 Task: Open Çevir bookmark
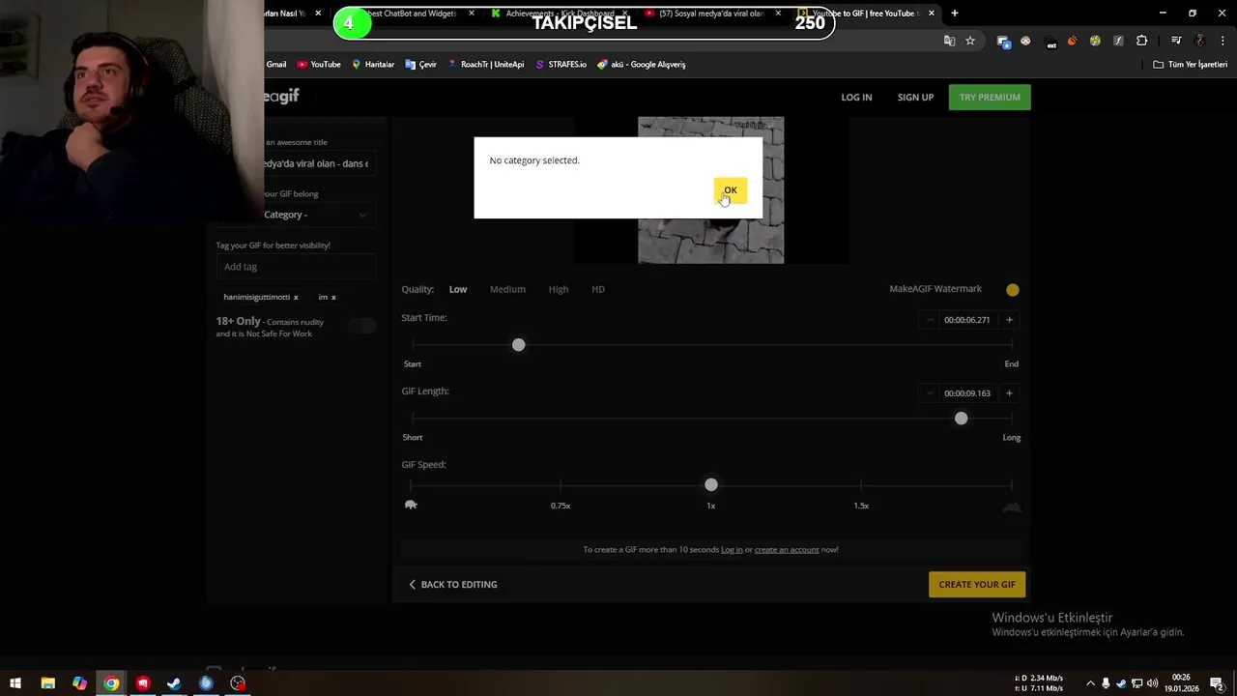point(421,64)
